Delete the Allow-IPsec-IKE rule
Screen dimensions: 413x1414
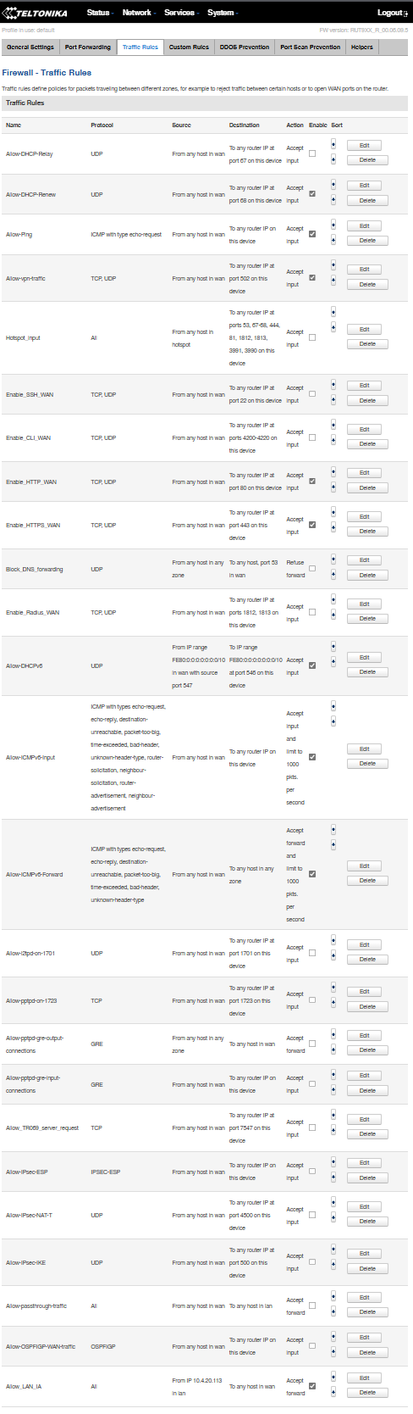pos(367,1269)
